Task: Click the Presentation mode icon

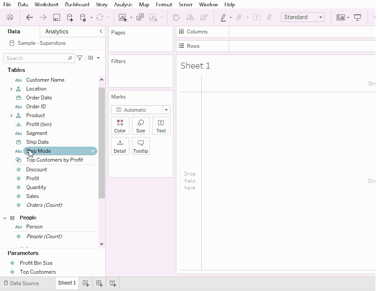Action: [x=358, y=17]
